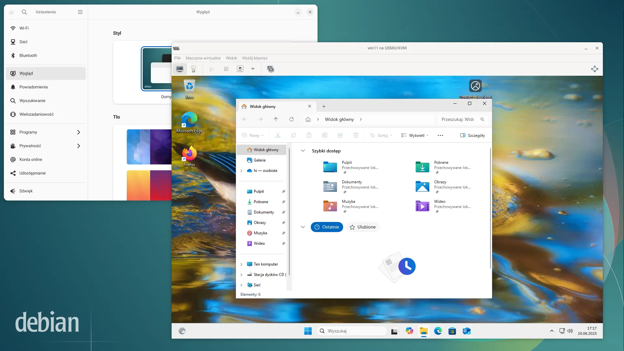Viewport: 624px width, 351px height.
Task: Click the shut down virtual machine icon
Action: pos(240,69)
